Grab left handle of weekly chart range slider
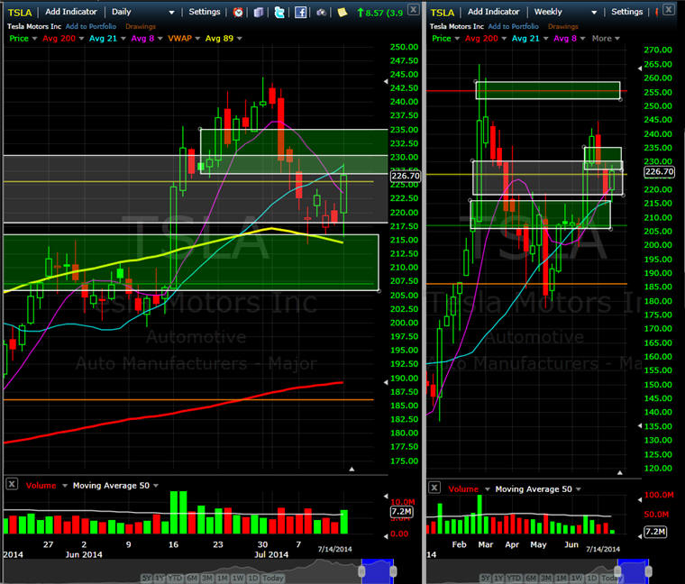This screenshot has width=685, height=584. pyautogui.click(x=617, y=571)
